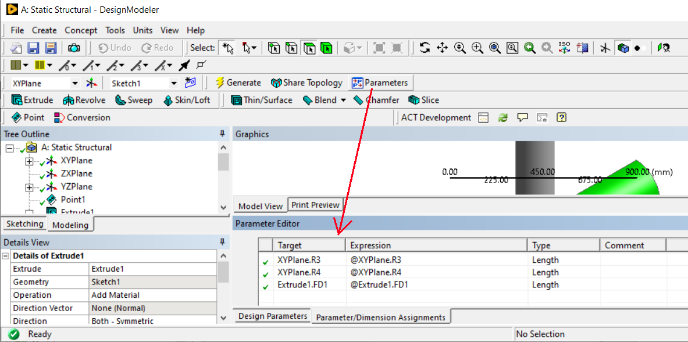The image size is (688, 342).
Task: Capture image with the camera icon
Action: (74, 48)
